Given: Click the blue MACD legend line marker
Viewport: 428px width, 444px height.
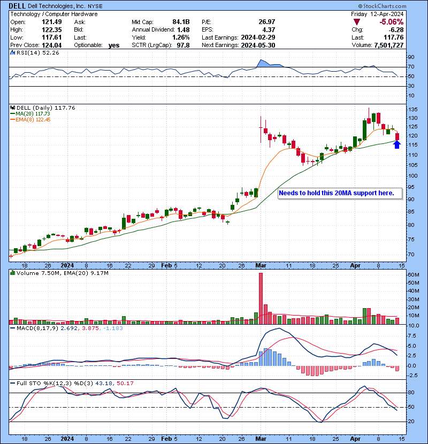Looking at the screenshot, I should 13,328.
